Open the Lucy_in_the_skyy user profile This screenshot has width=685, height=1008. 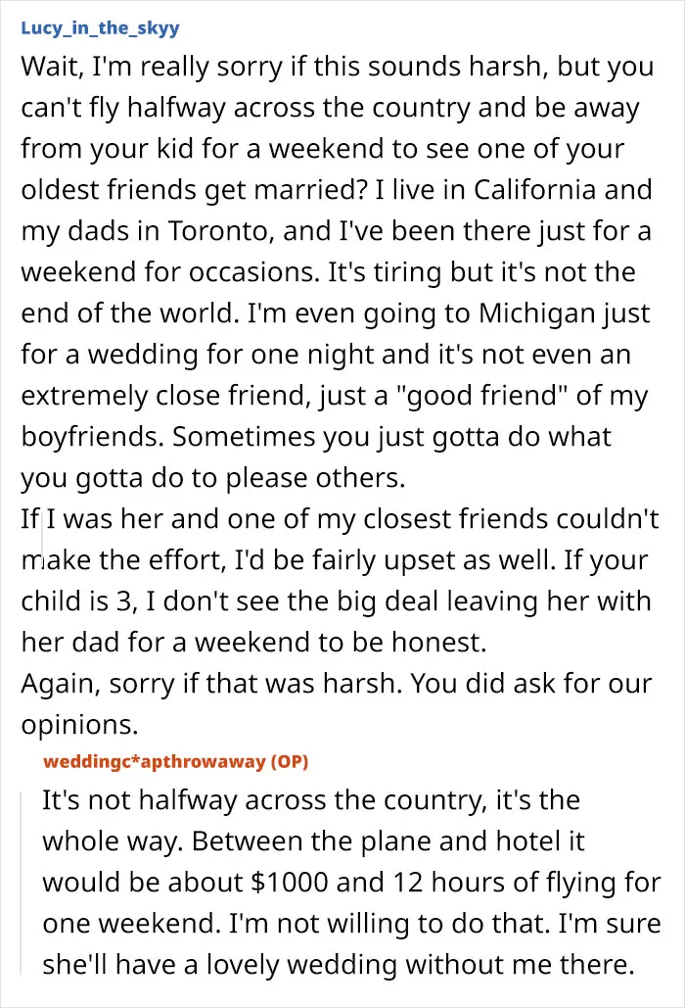pos(100,28)
